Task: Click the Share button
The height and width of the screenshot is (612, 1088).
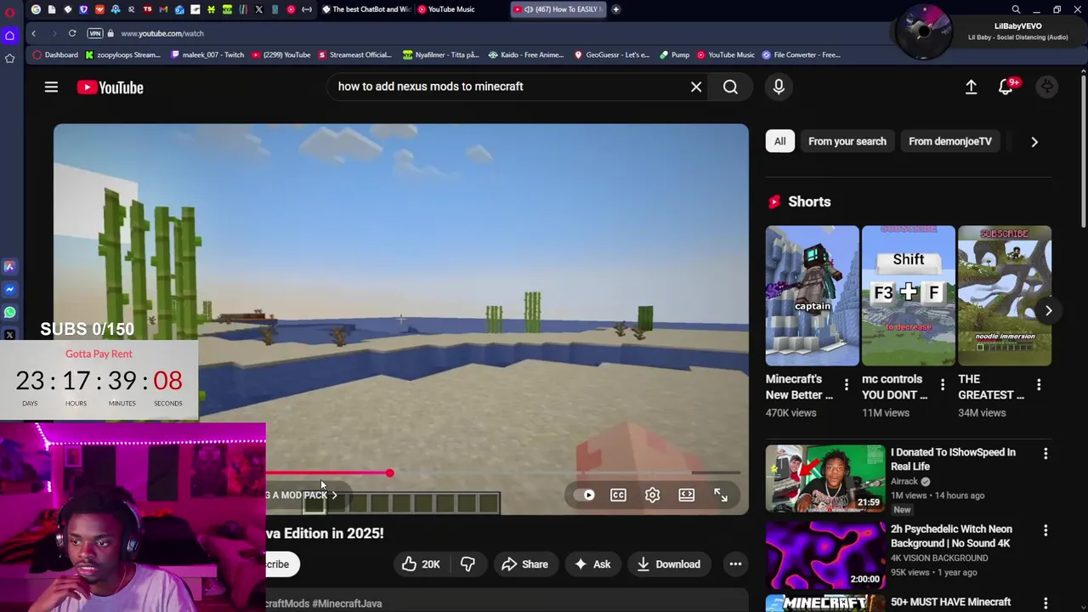Action: (x=524, y=564)
